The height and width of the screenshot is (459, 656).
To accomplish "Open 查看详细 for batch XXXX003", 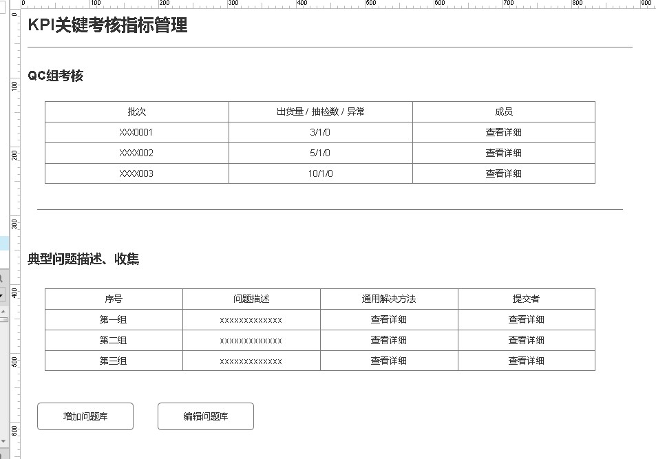I will coord(503,173).
